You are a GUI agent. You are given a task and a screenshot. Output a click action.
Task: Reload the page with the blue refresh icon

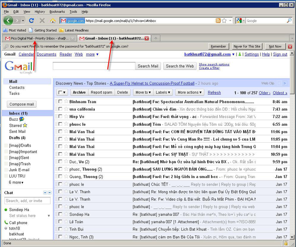pos(32,20)
